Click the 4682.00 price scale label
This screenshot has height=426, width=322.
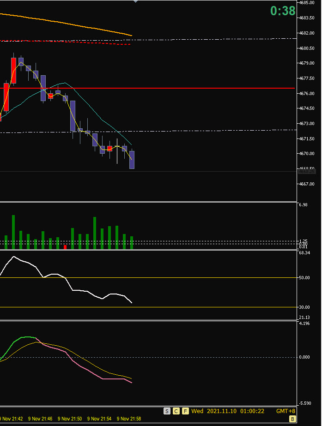pyautogui.click(x=307, y=33)
